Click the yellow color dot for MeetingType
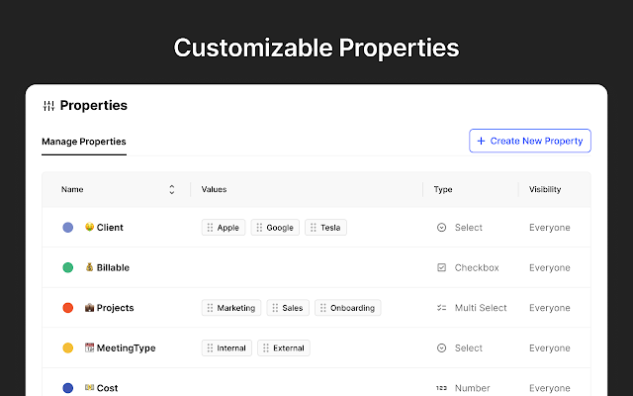 (68, 347)
